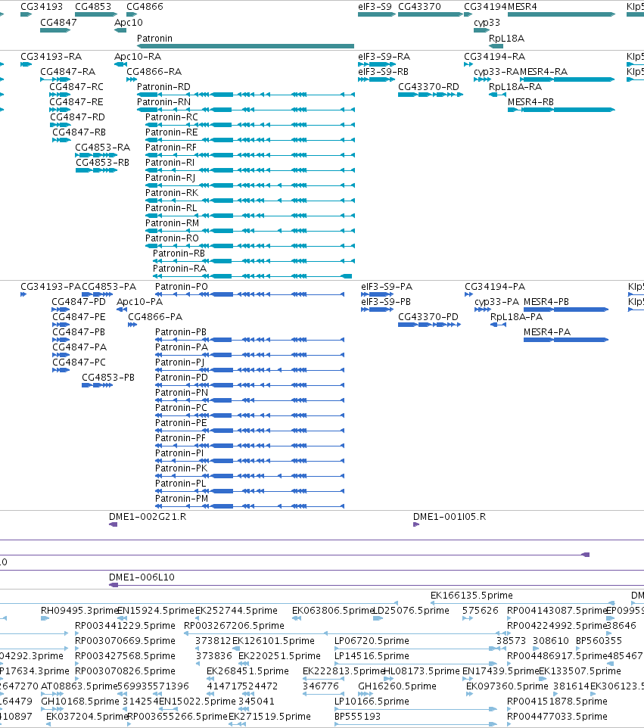The image size is (644, 728).
Task: Click the LP06720.5prime EST label
Action: click(372, 641)
